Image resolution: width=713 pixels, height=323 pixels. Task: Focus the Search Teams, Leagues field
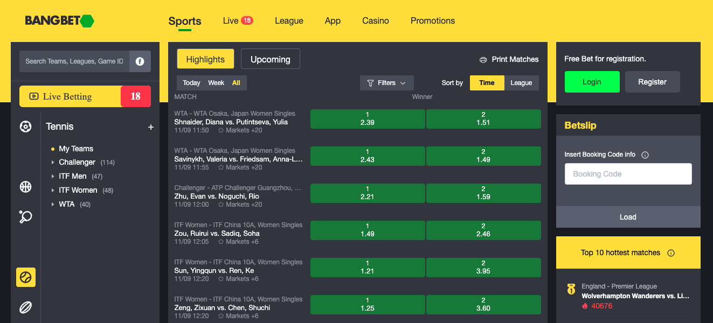(74, 61)
